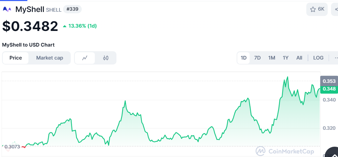The image size is (338, 157).
Task: Select the Price tab
Action: 16,58
